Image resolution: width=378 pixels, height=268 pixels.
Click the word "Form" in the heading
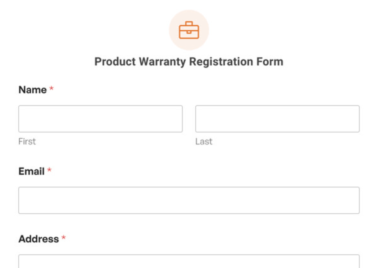coord(270,61)
